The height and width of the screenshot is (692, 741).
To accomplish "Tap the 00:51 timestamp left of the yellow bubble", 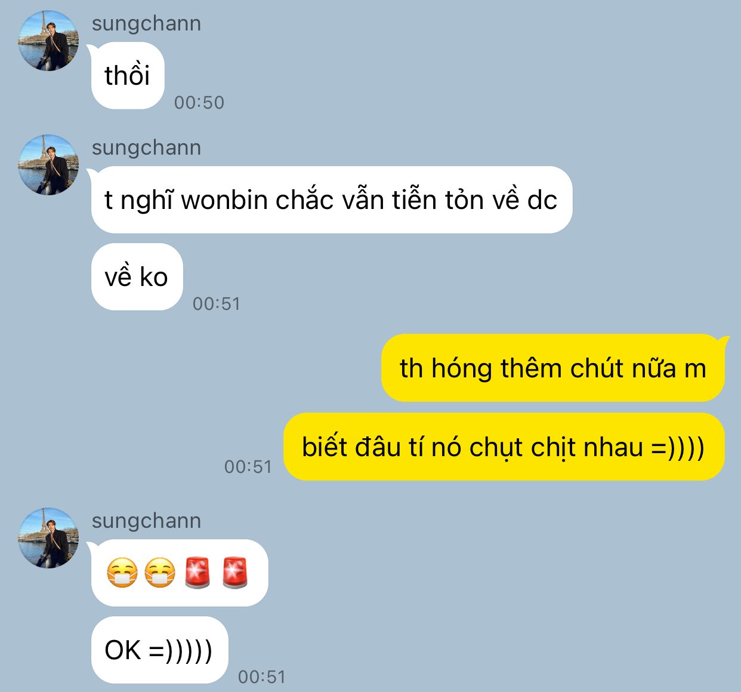I will coord(248,467).
